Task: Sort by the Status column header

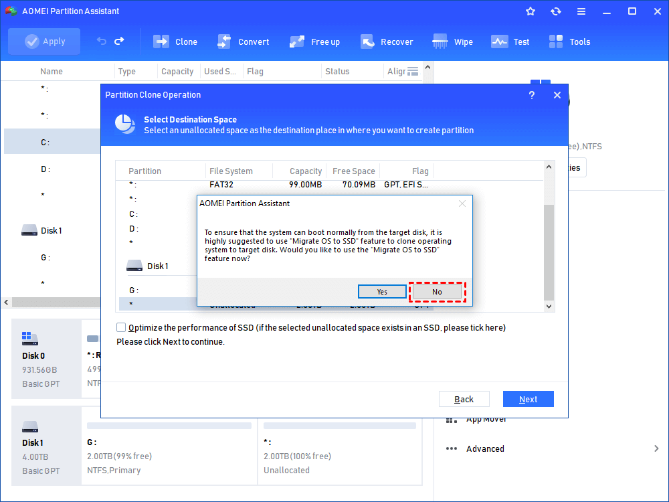Action: pos(337,72)
